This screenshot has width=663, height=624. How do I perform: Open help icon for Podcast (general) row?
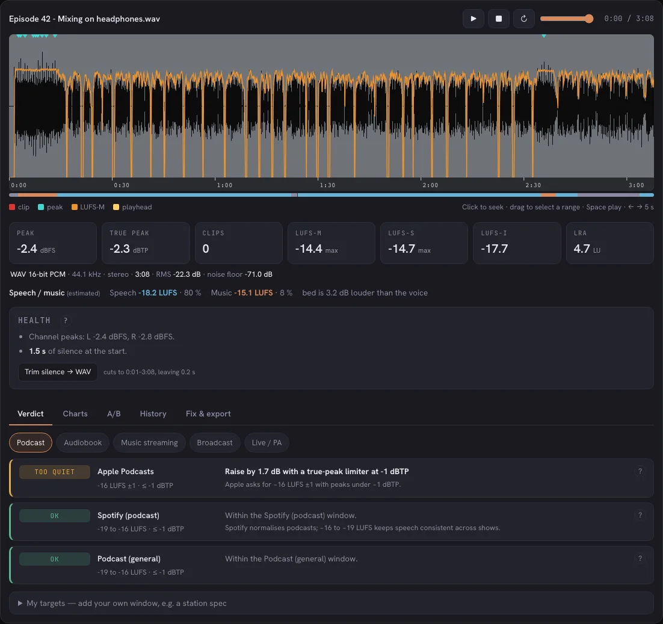click(x=640, y=558)
